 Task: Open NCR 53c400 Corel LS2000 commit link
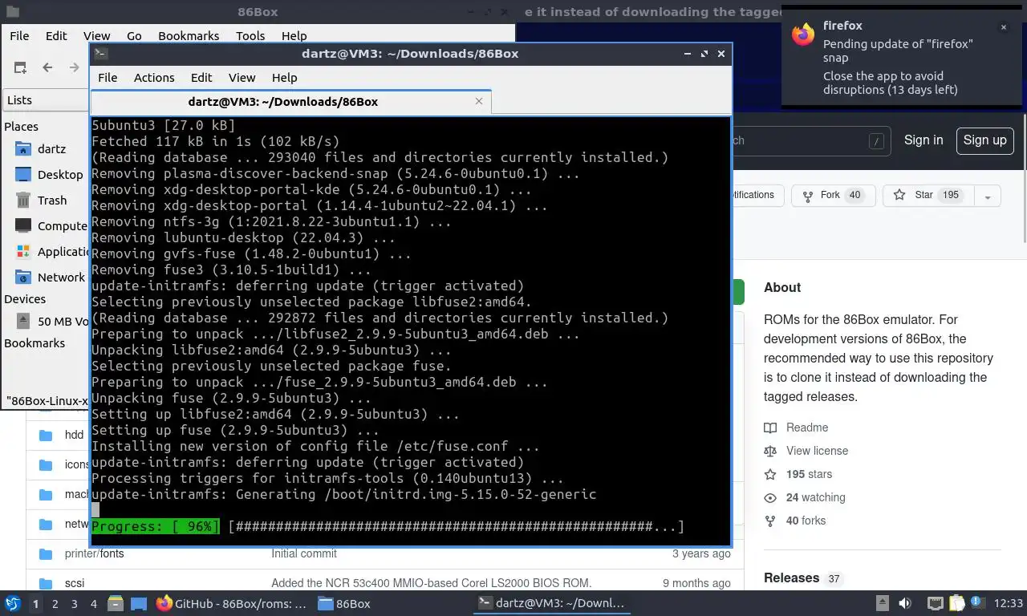431,583
